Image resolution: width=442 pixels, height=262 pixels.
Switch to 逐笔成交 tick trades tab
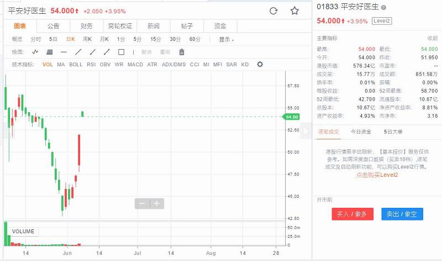pos(328,132)
